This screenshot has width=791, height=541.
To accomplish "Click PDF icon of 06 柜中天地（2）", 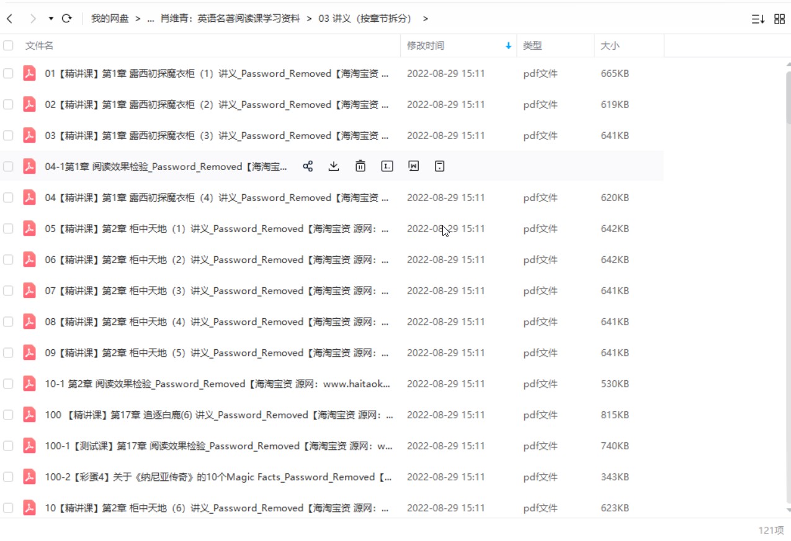I will point(29,259).
